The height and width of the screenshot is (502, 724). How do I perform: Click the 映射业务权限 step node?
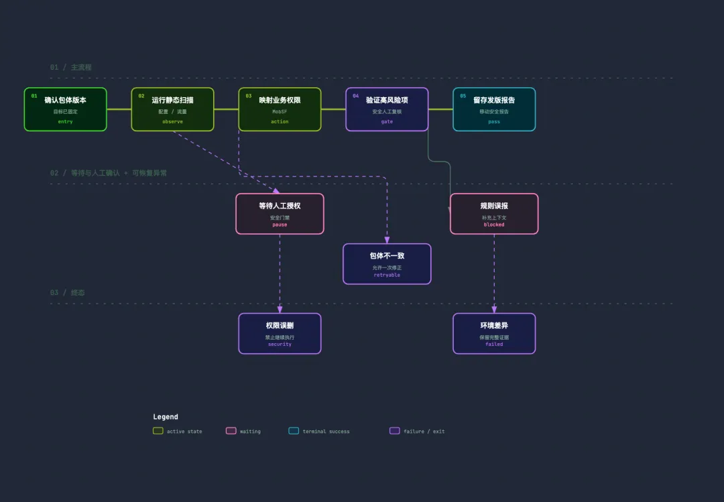coord(280,109)
